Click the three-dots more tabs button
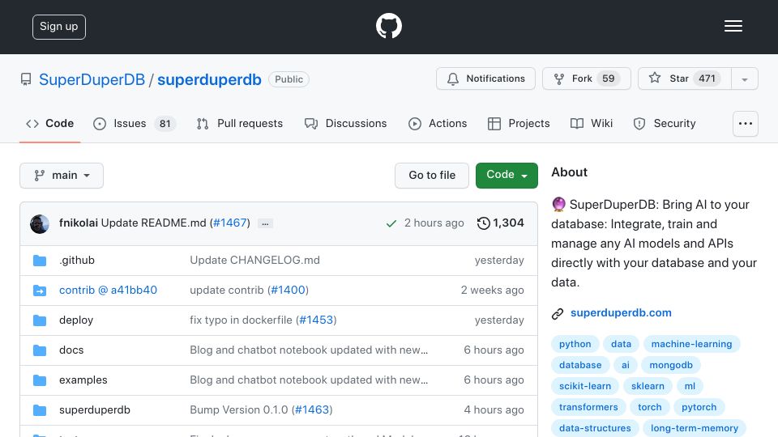The height and width of the screenshot is (437, 778). click(x=746, y=124)
